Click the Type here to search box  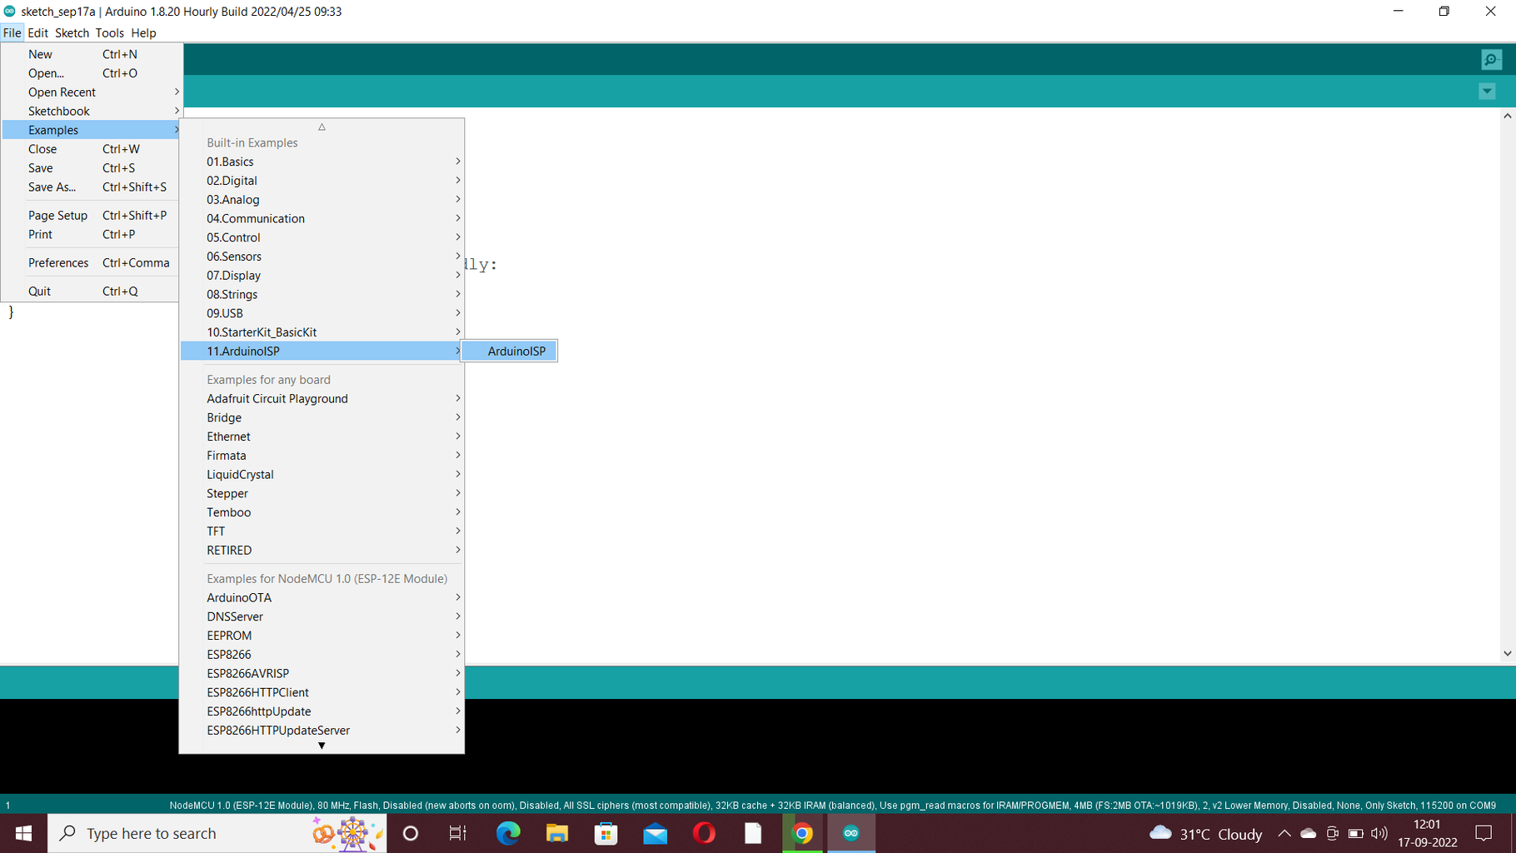point(217,833)
